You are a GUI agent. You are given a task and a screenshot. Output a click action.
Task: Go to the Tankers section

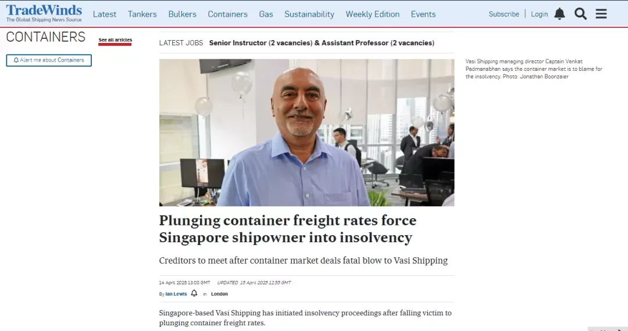click(x=142, y=14)
